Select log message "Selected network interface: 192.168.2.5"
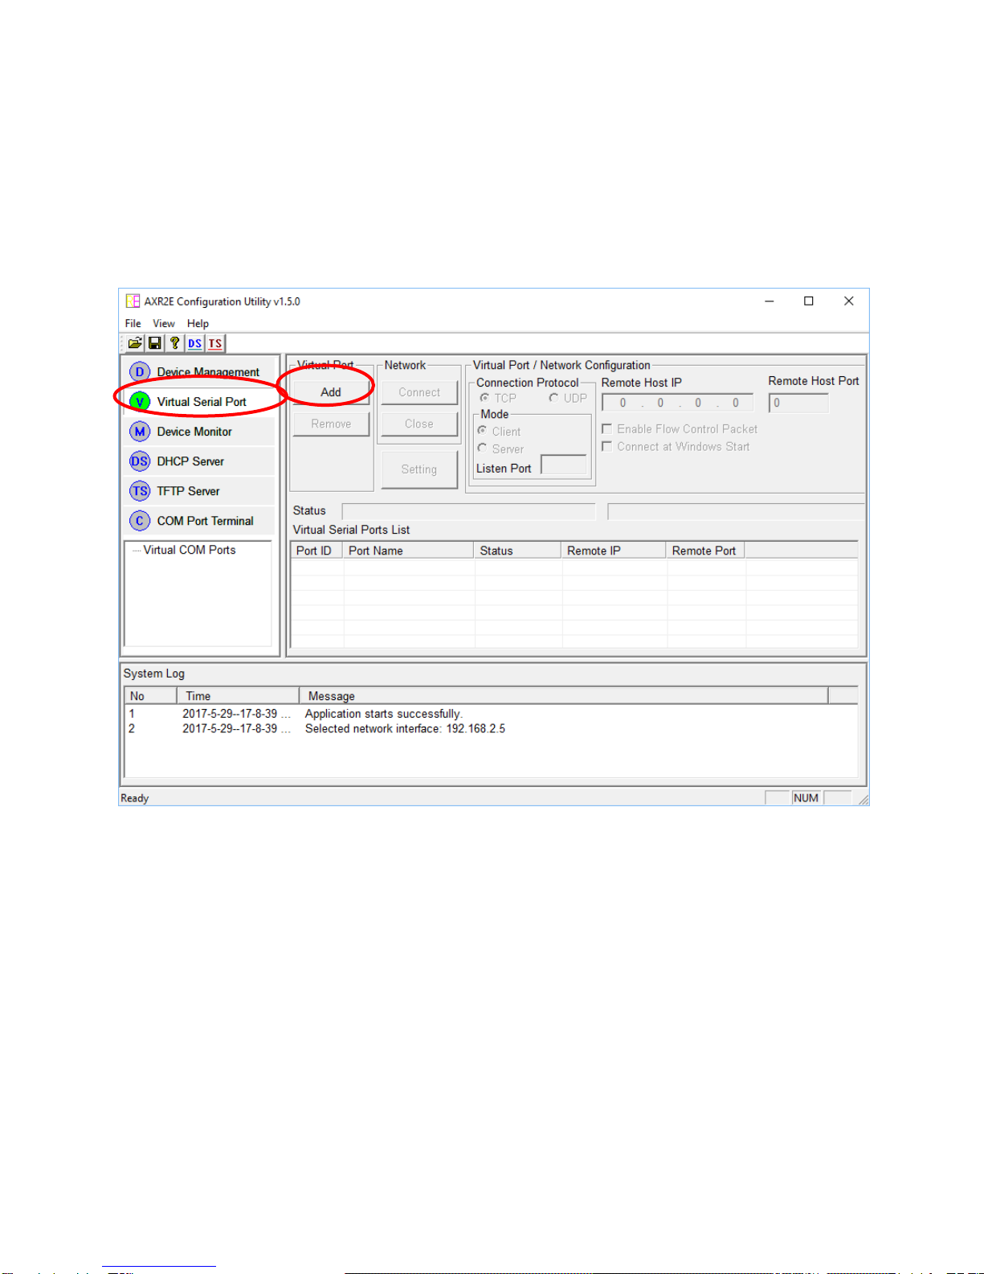The width and height of the screenshot is (984, 1274). pyautogui.click(x=405, y=729)
